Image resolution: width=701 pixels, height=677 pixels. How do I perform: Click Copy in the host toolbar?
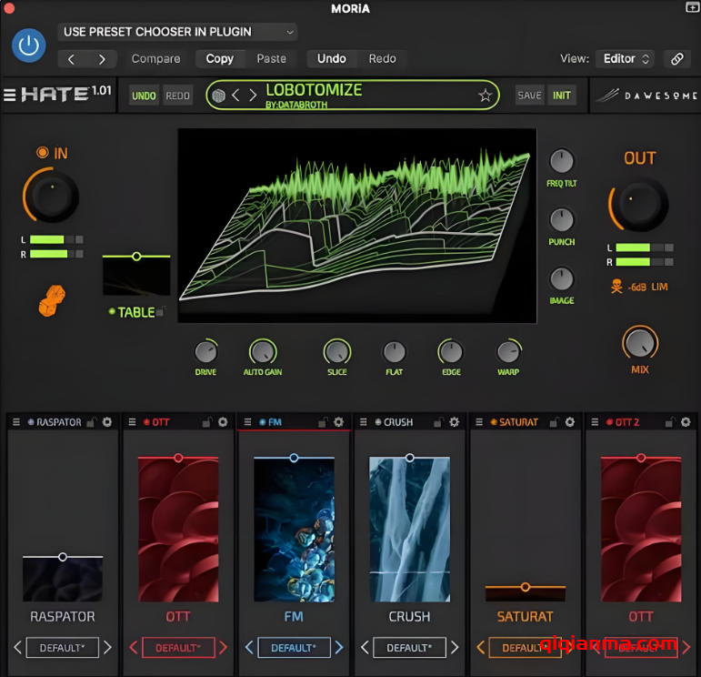click(x=219, y=58)
